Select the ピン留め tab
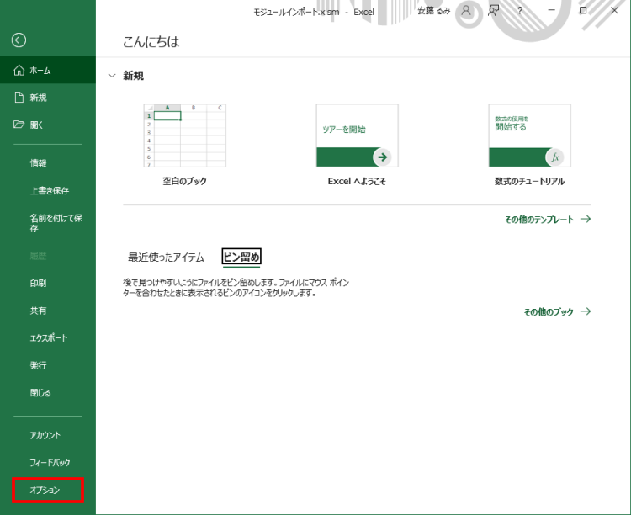Image resolution: width=631 pixels, height=515 pixels. point(241,257)
